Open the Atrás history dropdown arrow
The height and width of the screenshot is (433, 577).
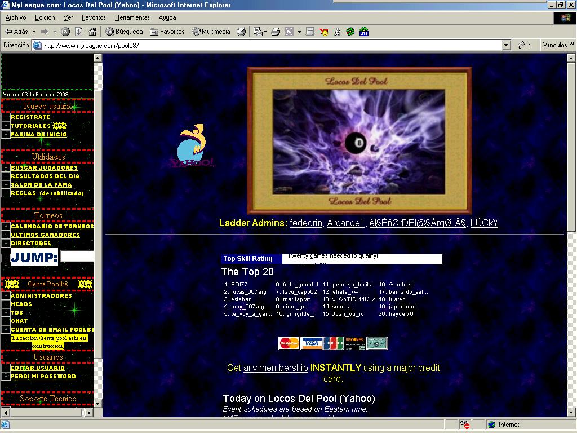click(x=34, y=32)
